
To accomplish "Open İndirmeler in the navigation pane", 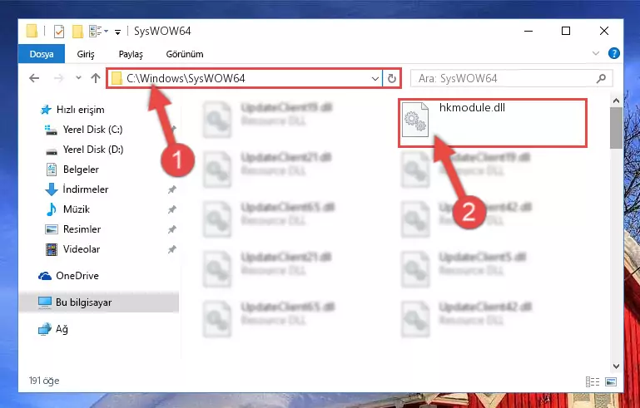I will (86, 189).
